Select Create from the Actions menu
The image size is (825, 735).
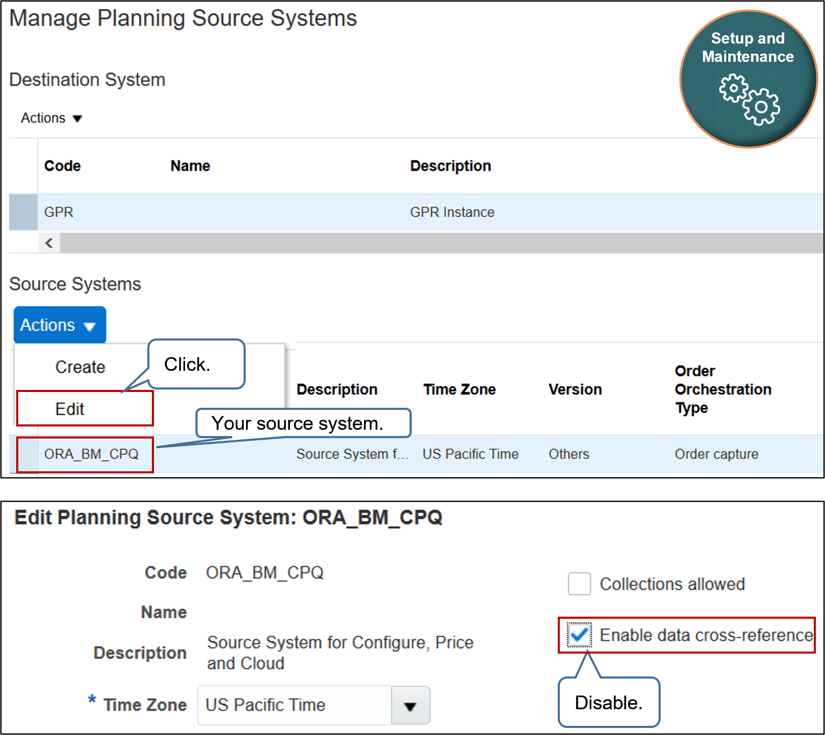pyautogui.click(x=80, y=367)
